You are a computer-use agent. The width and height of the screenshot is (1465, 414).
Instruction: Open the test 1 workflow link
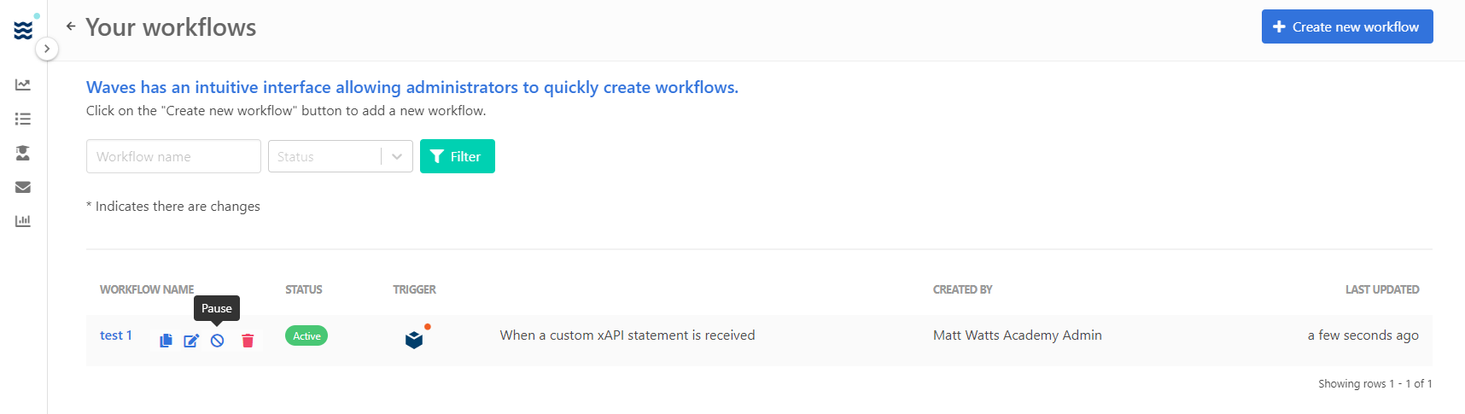116,335
